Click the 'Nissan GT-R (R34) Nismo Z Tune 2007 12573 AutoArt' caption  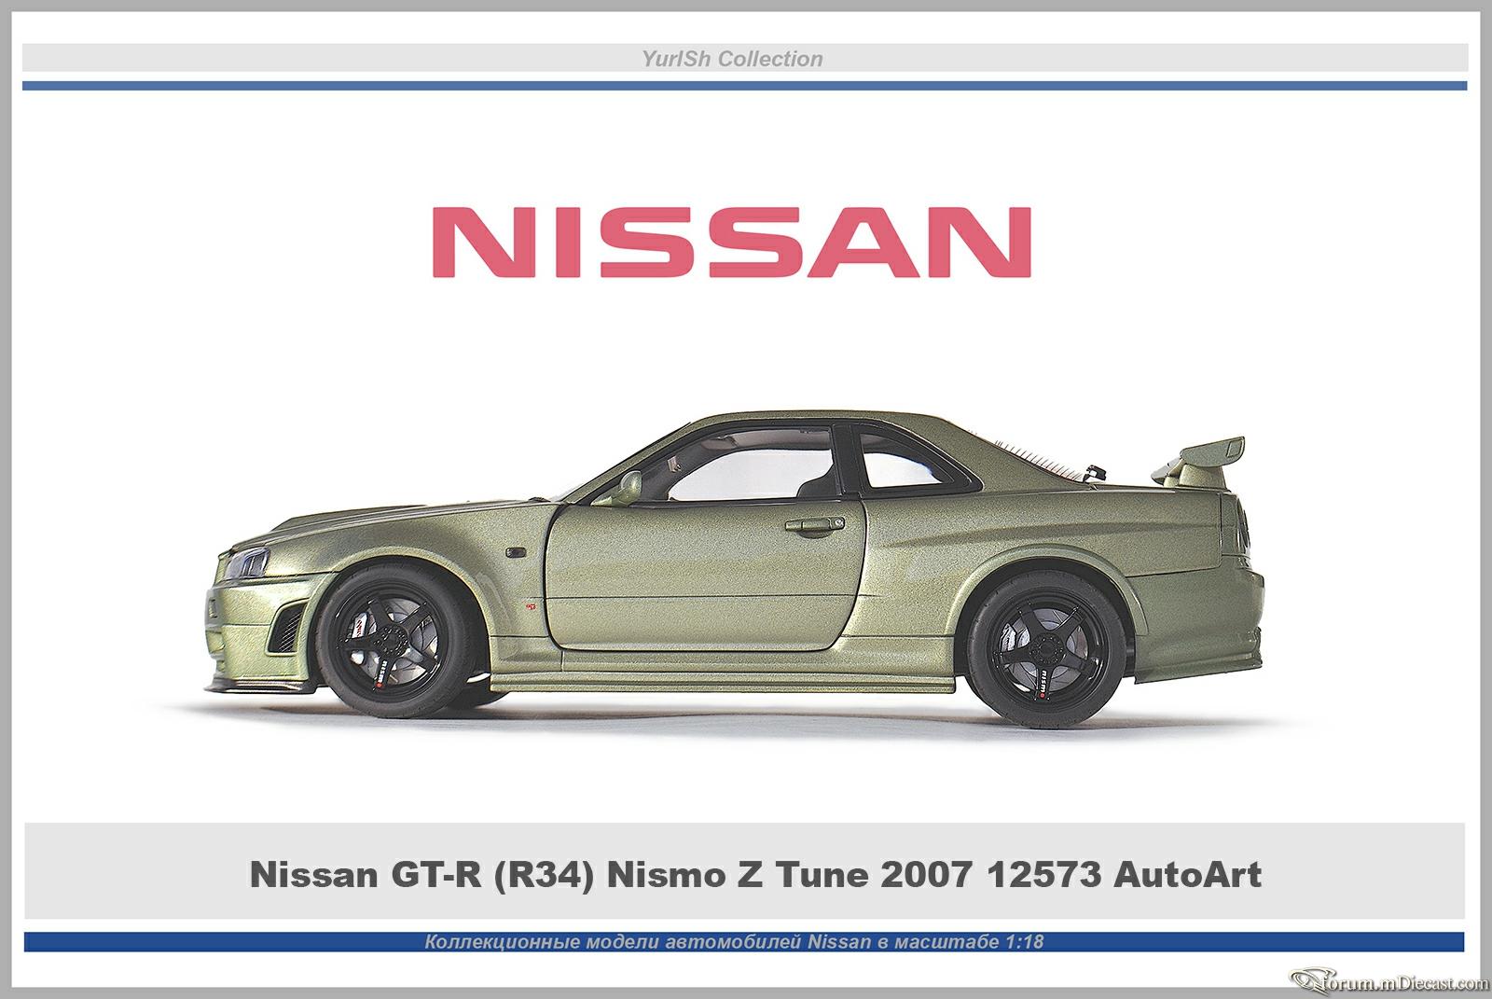pos(755,875)
